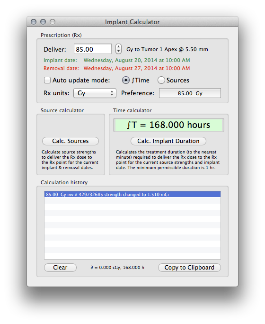Click the Calc. Implant Duration button
265x324 pixels.
168,141
